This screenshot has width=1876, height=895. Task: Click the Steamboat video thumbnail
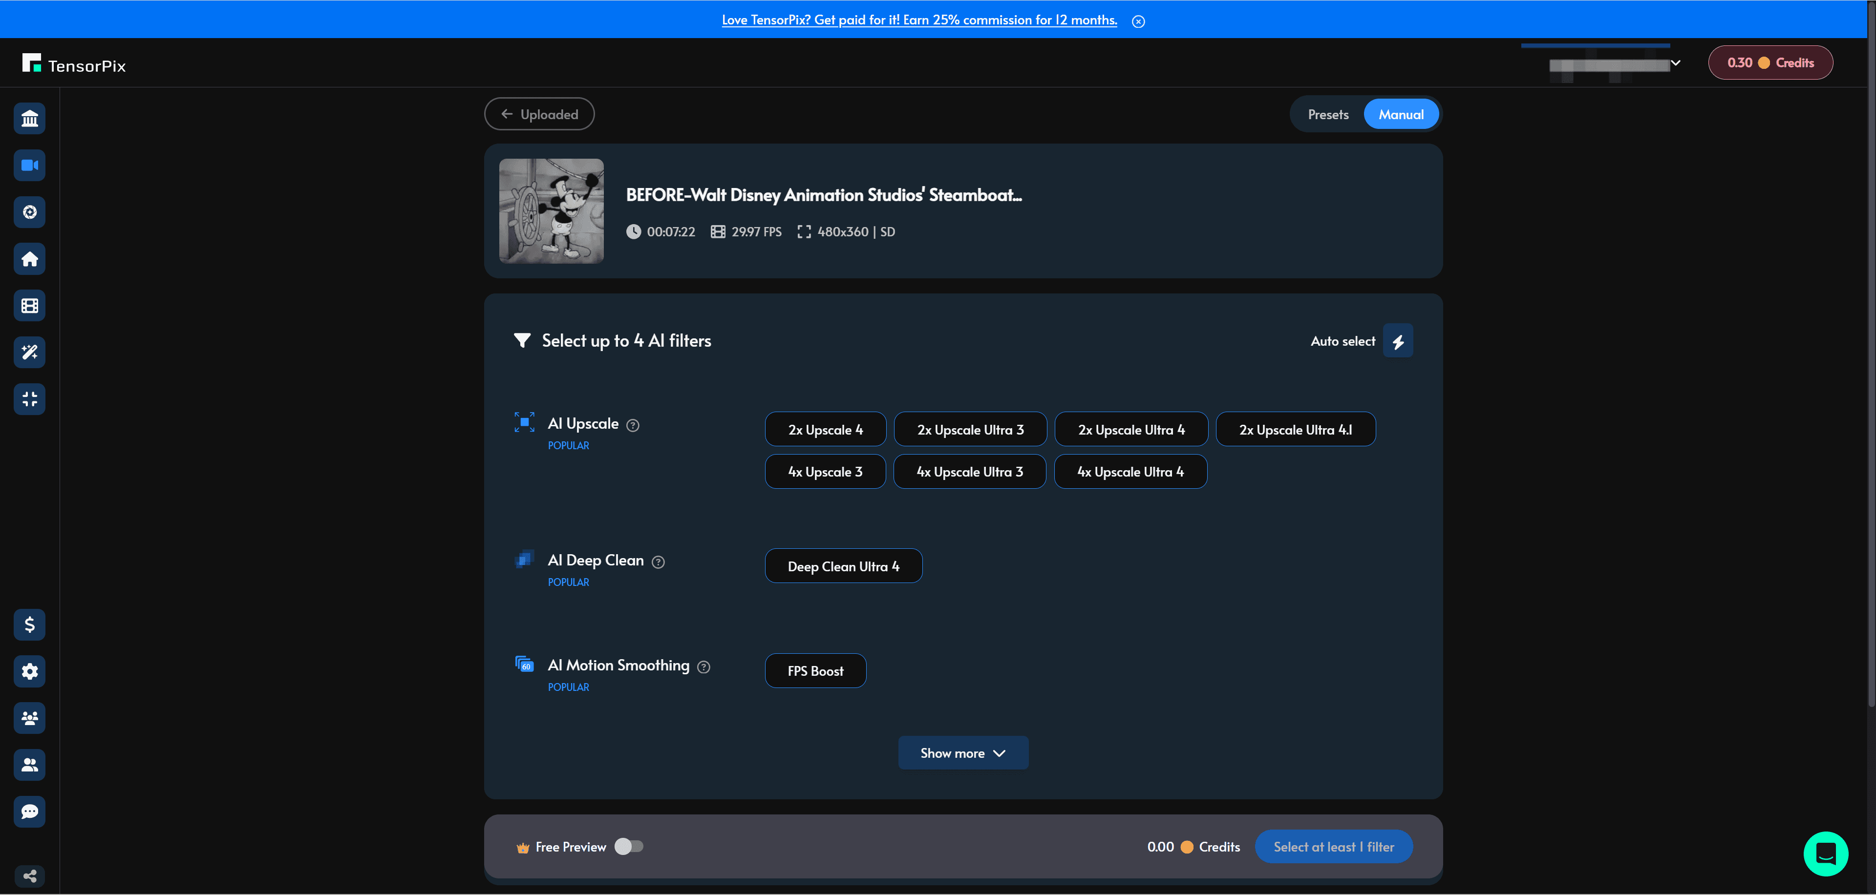pos(551,211)
